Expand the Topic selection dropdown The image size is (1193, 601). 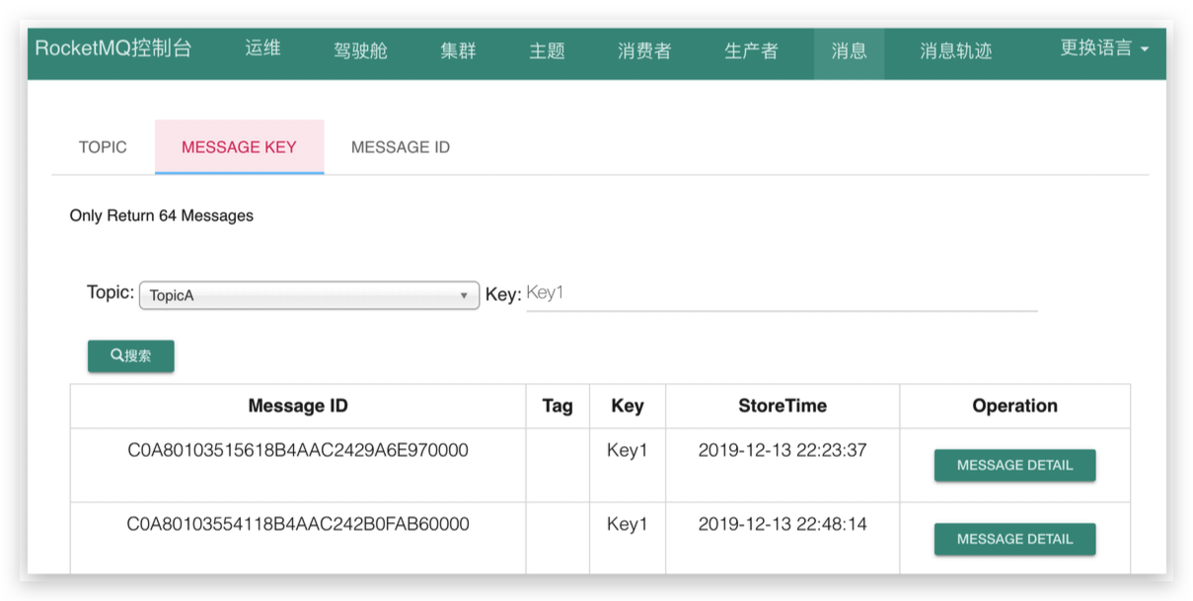click(x=306, y=294)
